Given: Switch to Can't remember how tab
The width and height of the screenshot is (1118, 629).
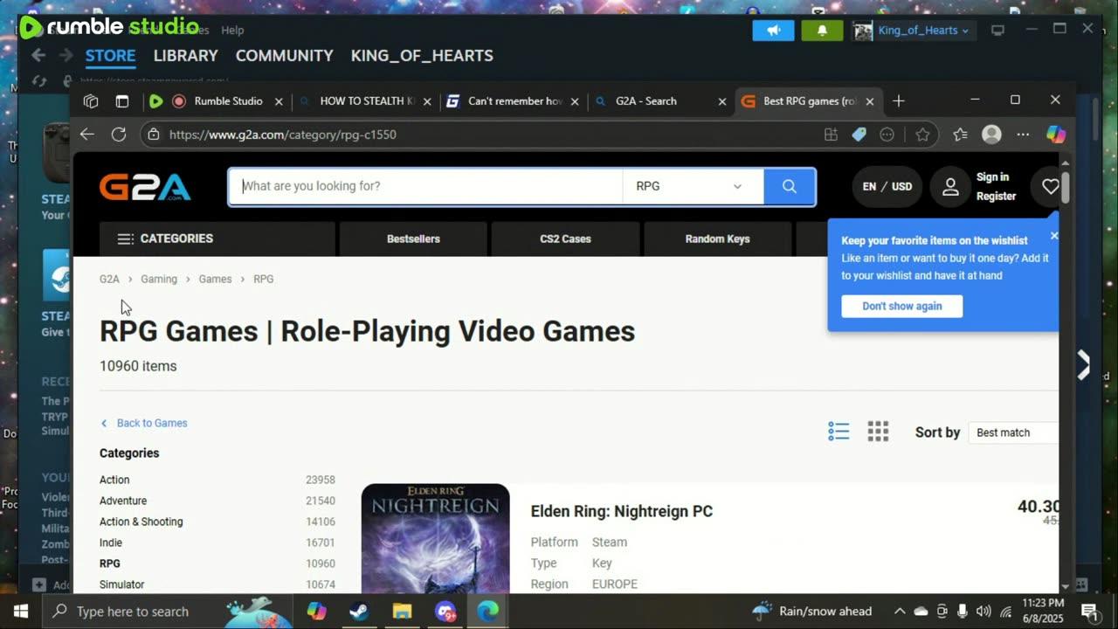Looking at the screenshot, I should (514, 101).
